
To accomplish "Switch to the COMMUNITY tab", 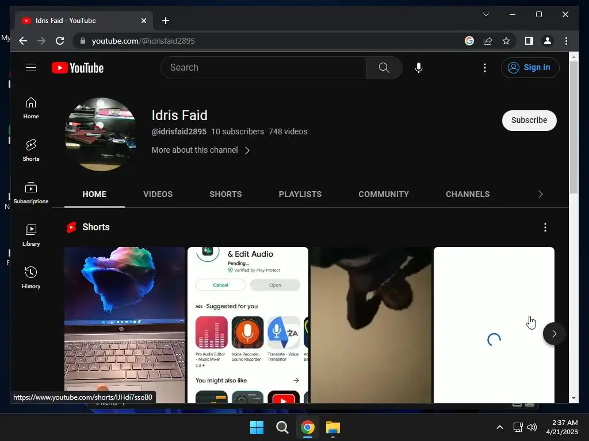I will tap(384, 194).
